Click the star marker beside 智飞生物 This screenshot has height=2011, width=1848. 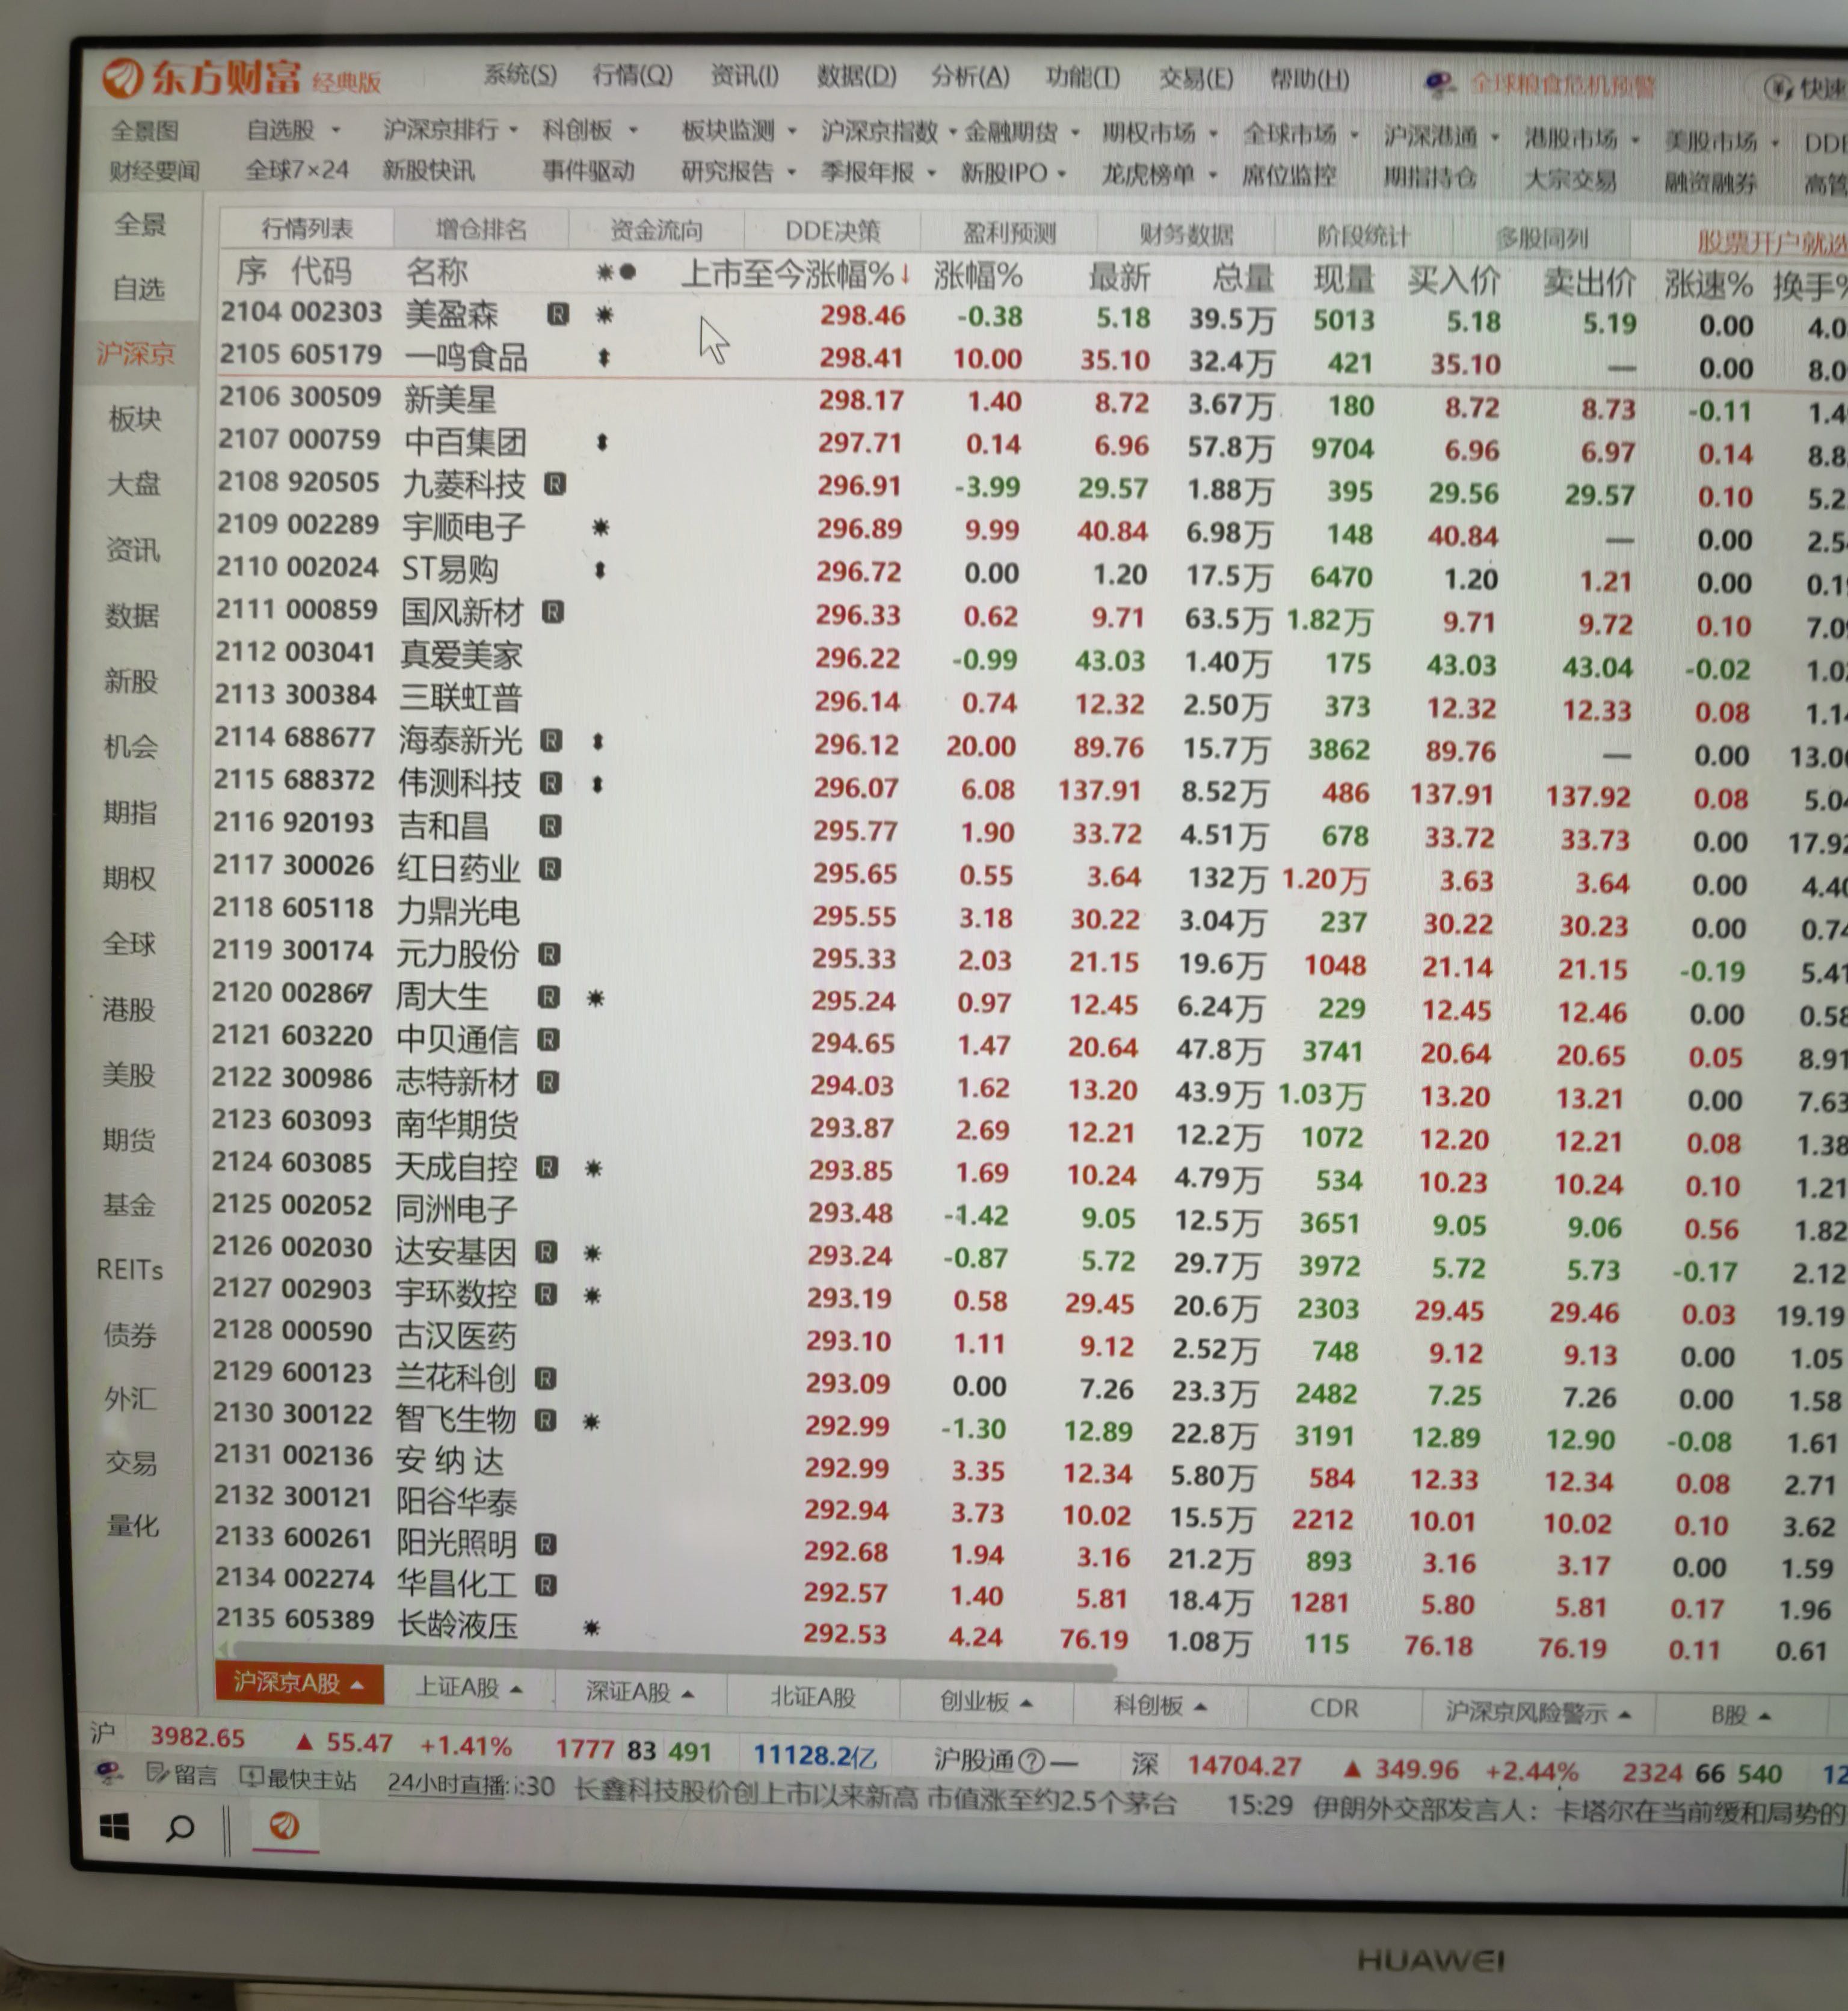(x=591, y=1420)
